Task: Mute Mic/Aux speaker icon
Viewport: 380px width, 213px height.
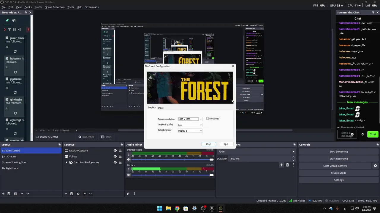Action: (129, 175)
